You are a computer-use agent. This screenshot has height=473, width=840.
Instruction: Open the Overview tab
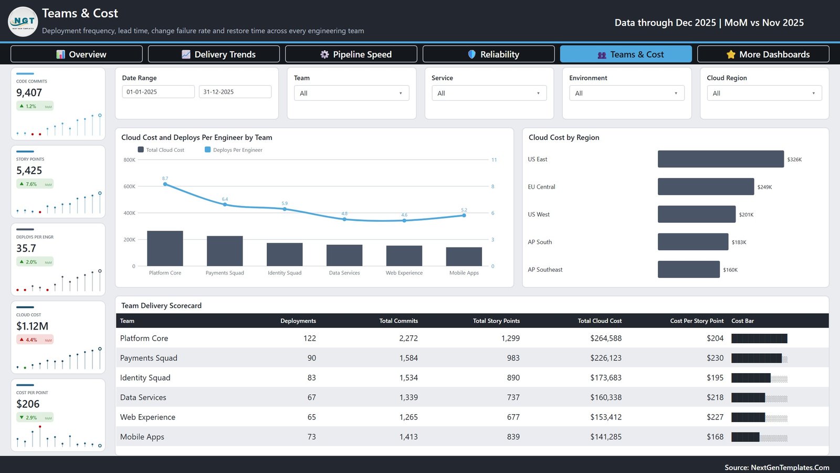click(77, 54)
